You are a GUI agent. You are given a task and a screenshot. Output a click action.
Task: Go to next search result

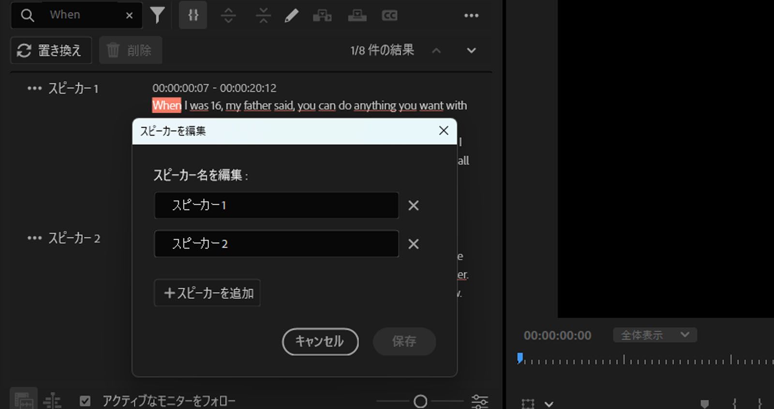471,50
